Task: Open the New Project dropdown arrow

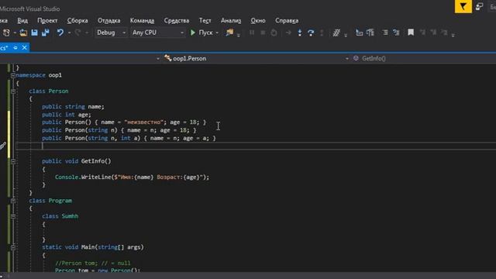Action: 15,33
